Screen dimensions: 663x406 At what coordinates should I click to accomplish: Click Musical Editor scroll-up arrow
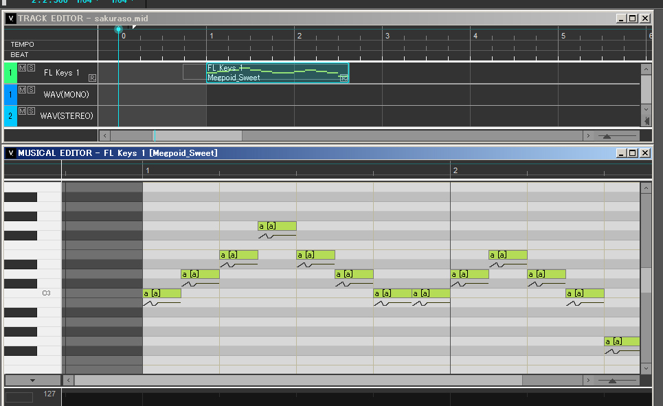tap(646, 188)
